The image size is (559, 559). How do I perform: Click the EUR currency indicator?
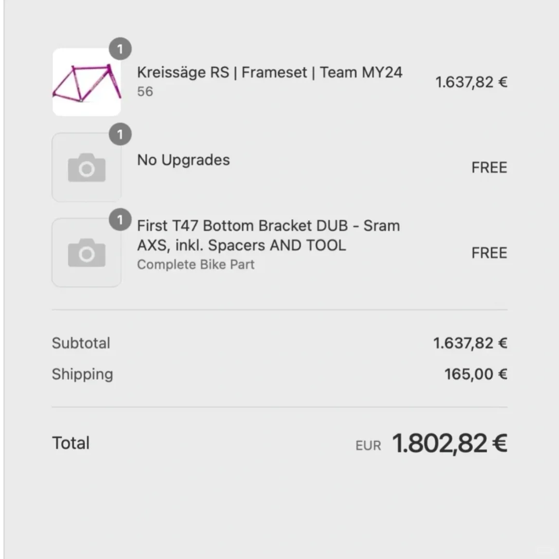point(368,446)
